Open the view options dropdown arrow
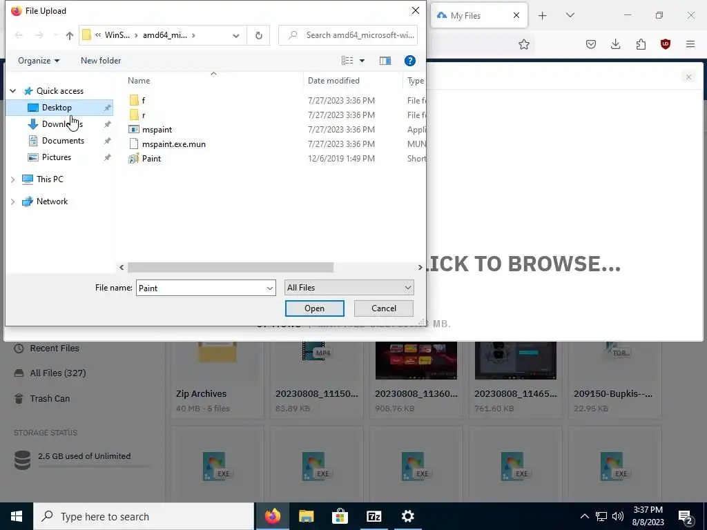This screenshot has height=530, width=707. (x=362, y=61)
